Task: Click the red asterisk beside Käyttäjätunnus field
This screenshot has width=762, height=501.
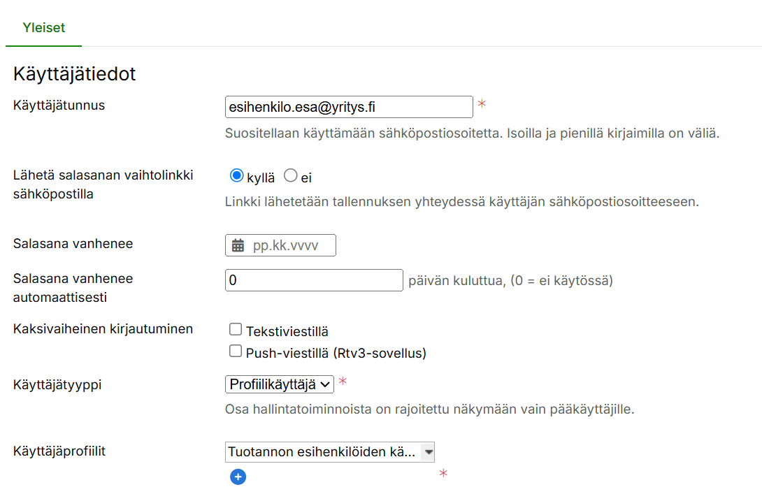Action: pyautogui.click(x=481, y=105)
